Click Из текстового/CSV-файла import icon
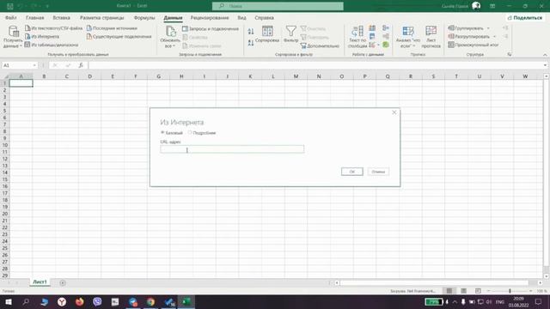 point(27,28)
